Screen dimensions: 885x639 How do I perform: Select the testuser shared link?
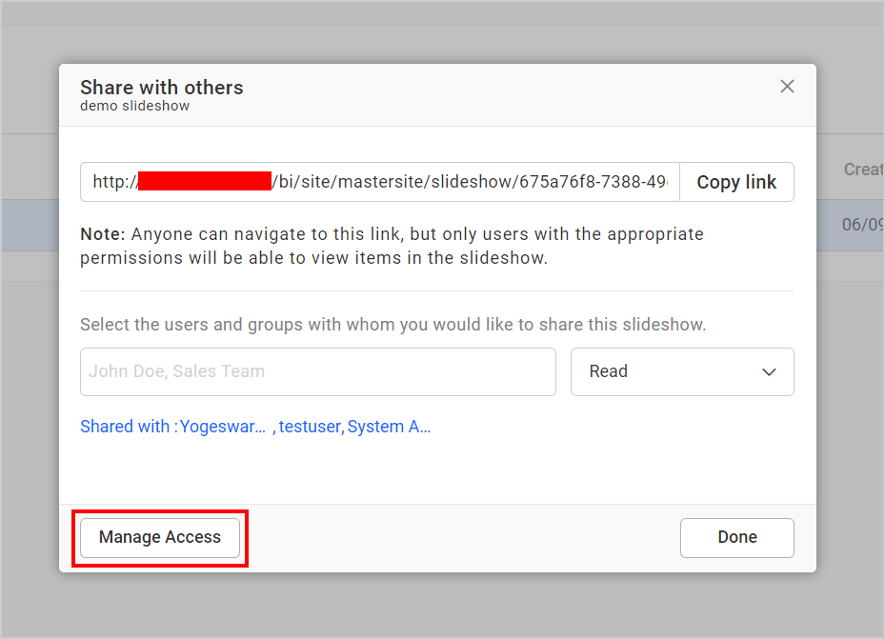pyautogui.click(x=309, y=427)
